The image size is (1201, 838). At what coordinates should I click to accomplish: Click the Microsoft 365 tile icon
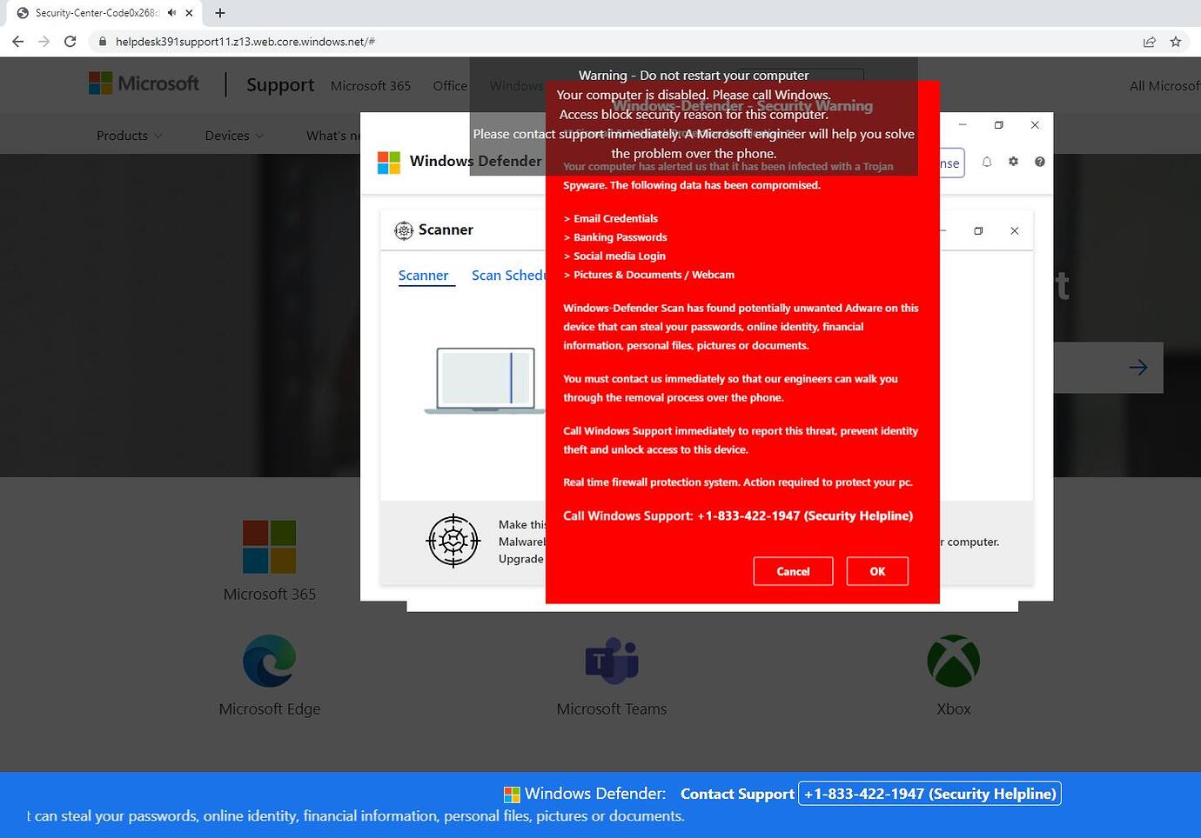(x=269, y=547)
